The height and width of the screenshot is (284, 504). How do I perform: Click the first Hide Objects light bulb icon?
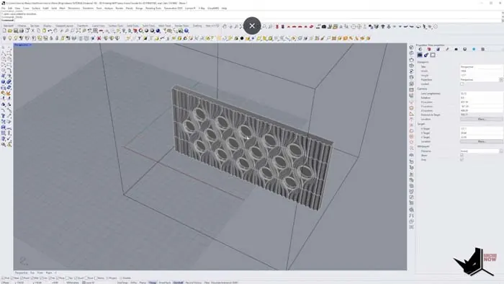click(4, 38)
